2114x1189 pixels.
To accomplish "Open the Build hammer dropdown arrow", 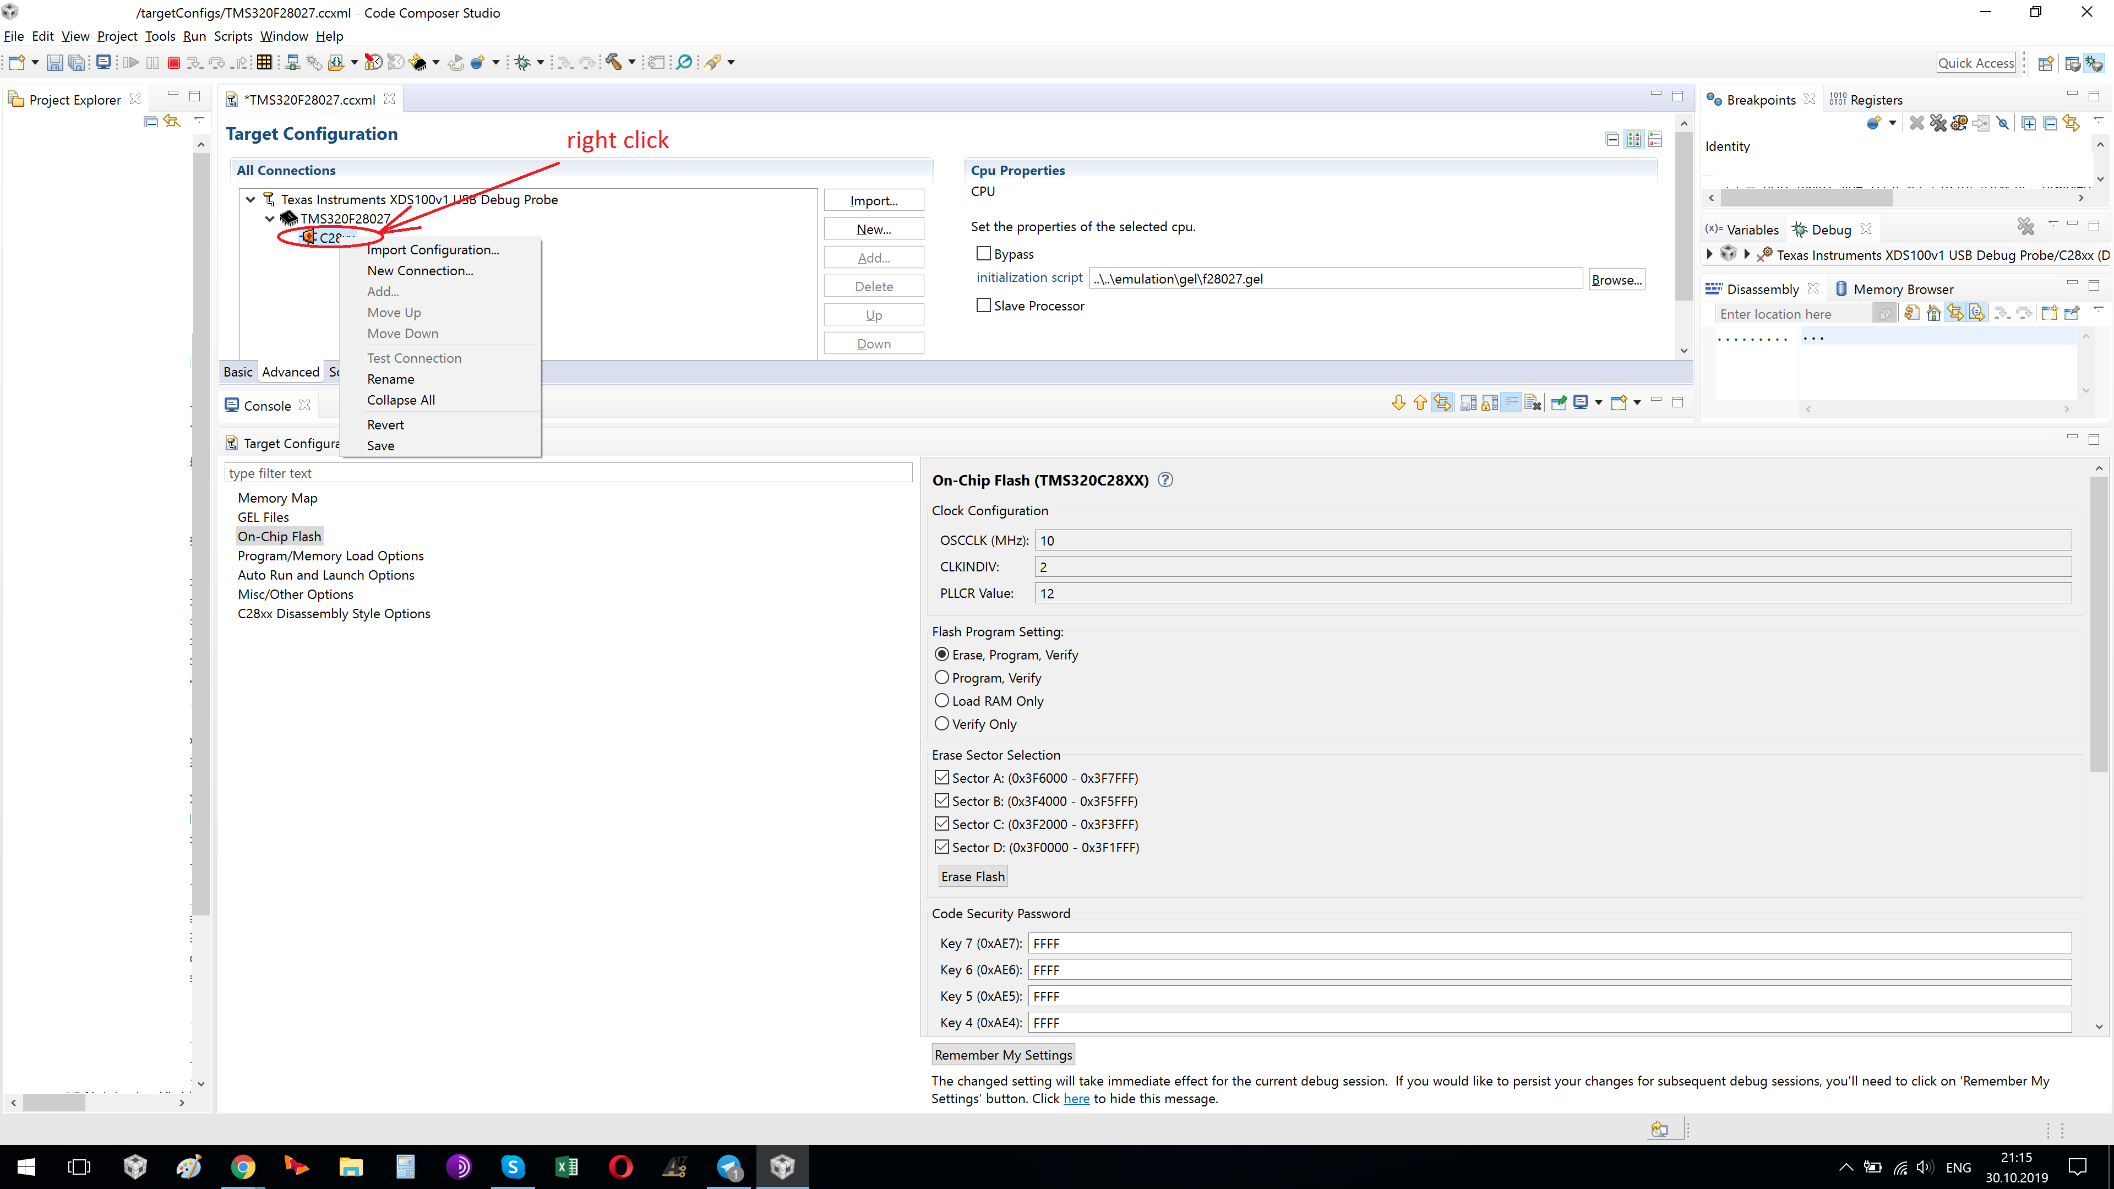I will (632, 62).
